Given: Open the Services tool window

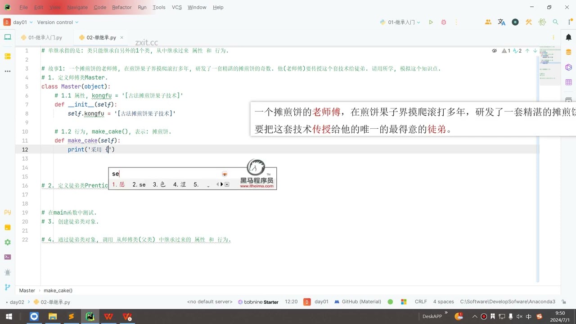Looking at the screenshot, I should (7, 242).
